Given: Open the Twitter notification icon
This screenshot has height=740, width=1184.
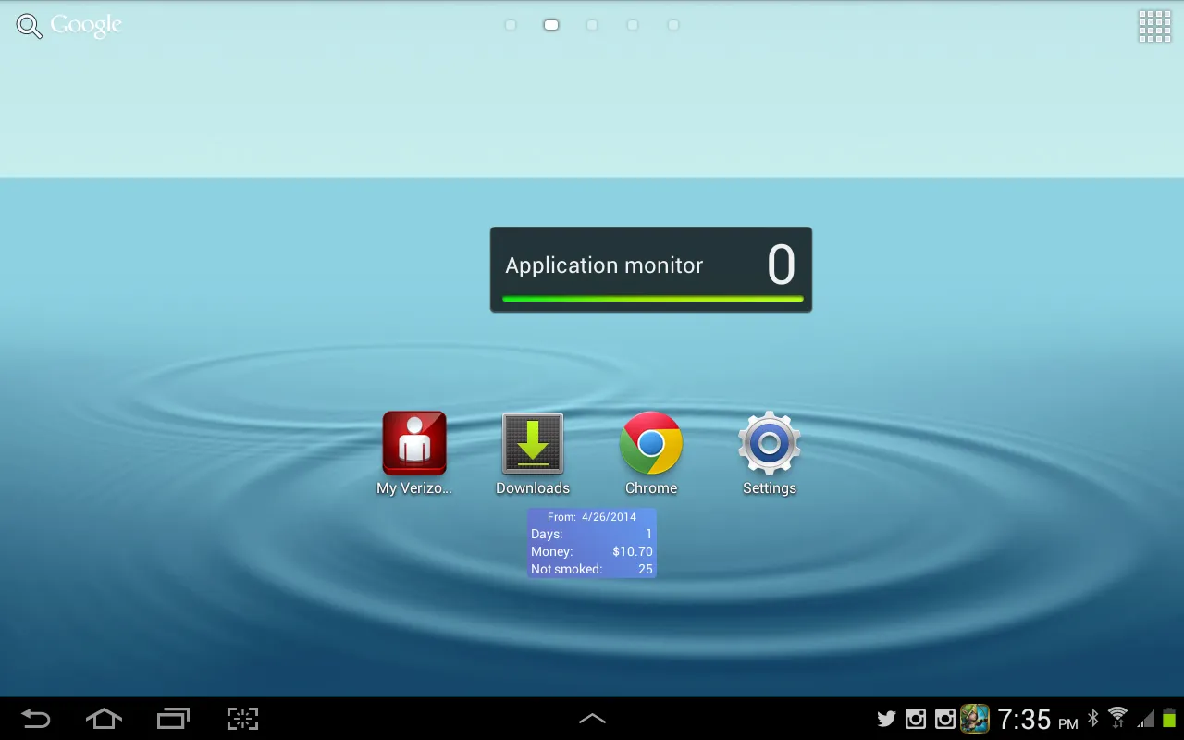Looking at the screenshot, I should (886, 719).
